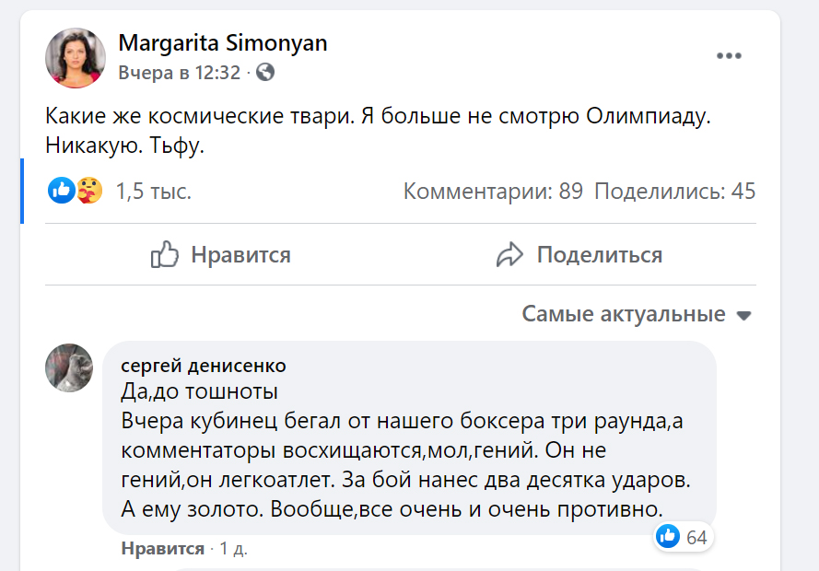Open the three-dot post options menu

tap(729, 55)
